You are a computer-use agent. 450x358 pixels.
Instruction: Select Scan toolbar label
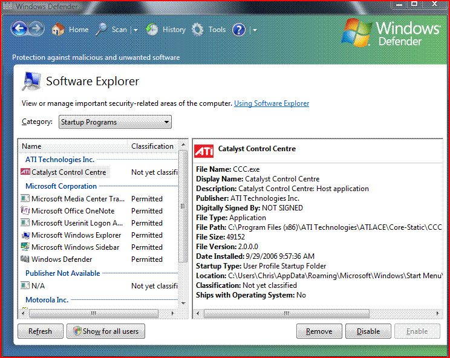pos(119,30)
